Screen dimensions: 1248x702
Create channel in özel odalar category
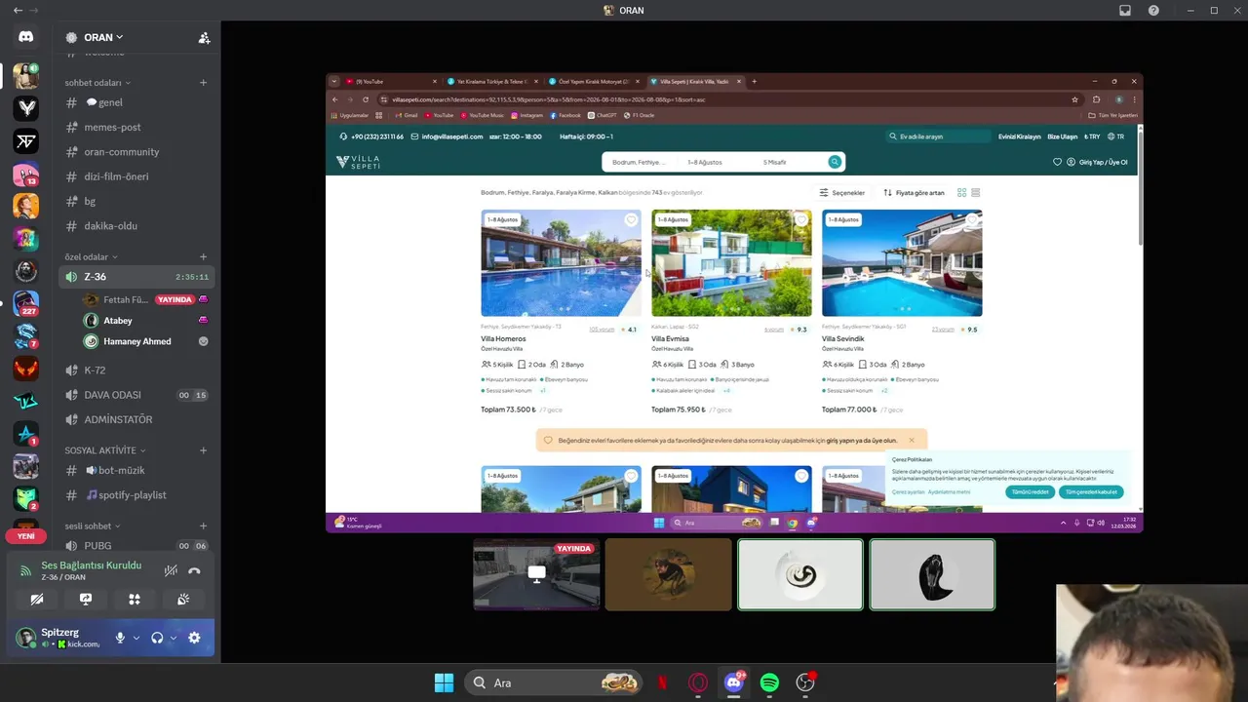pos(203,257)
